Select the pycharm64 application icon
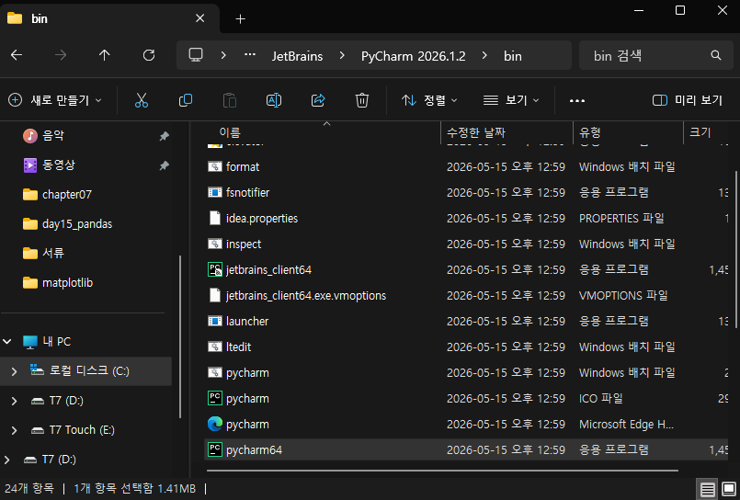The width and height of the screenshot is (740, 500). pyautogui.click(x=215, y=449)
